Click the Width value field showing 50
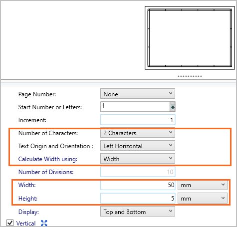 pos(138,185)
